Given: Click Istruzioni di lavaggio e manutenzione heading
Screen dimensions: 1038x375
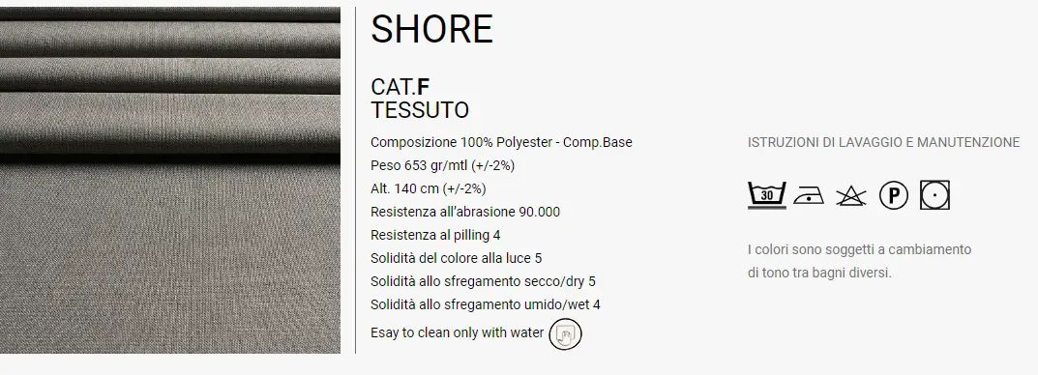Looking at the screenshot, I should pos(884,142).
